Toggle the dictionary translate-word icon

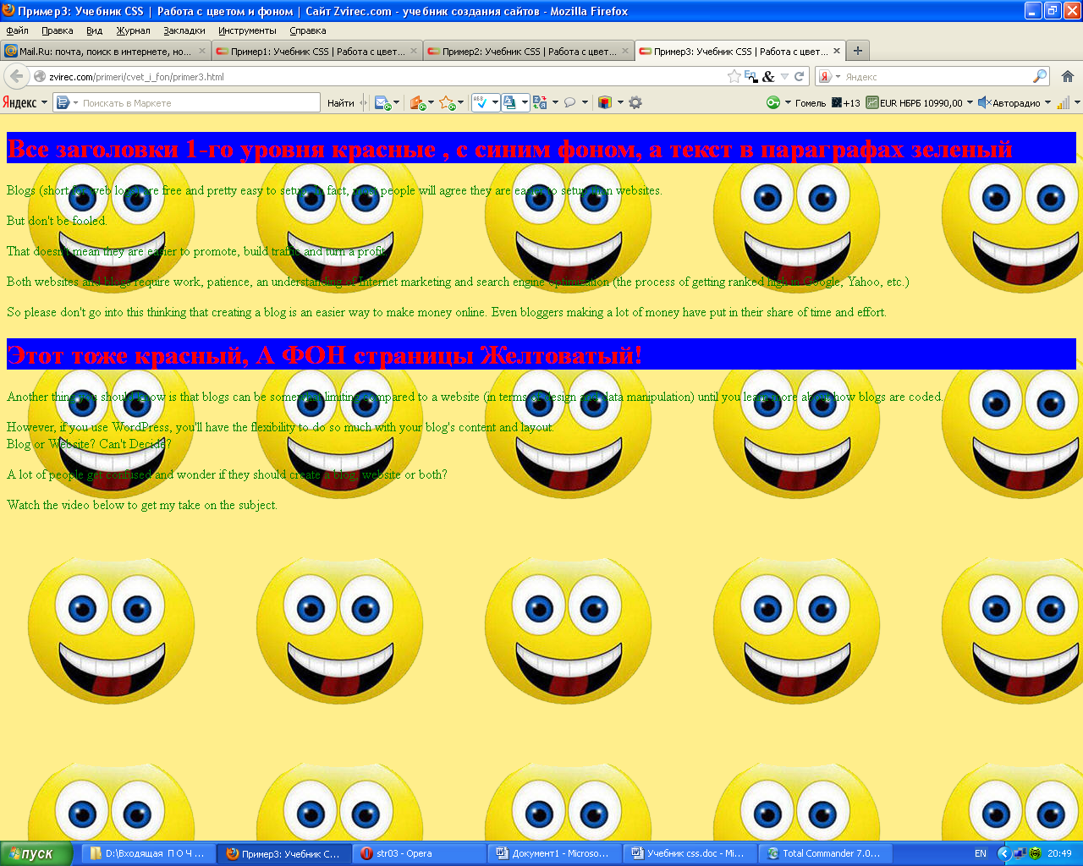point(510,102)
